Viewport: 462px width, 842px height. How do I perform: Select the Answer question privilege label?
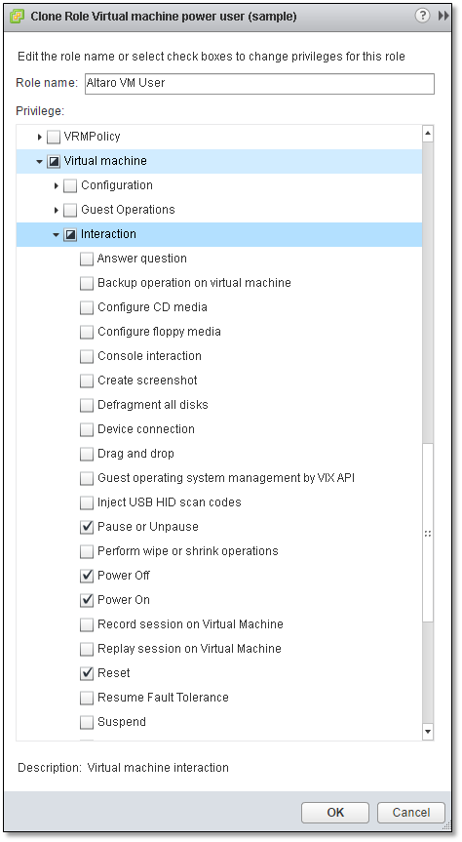coord(142,259)
